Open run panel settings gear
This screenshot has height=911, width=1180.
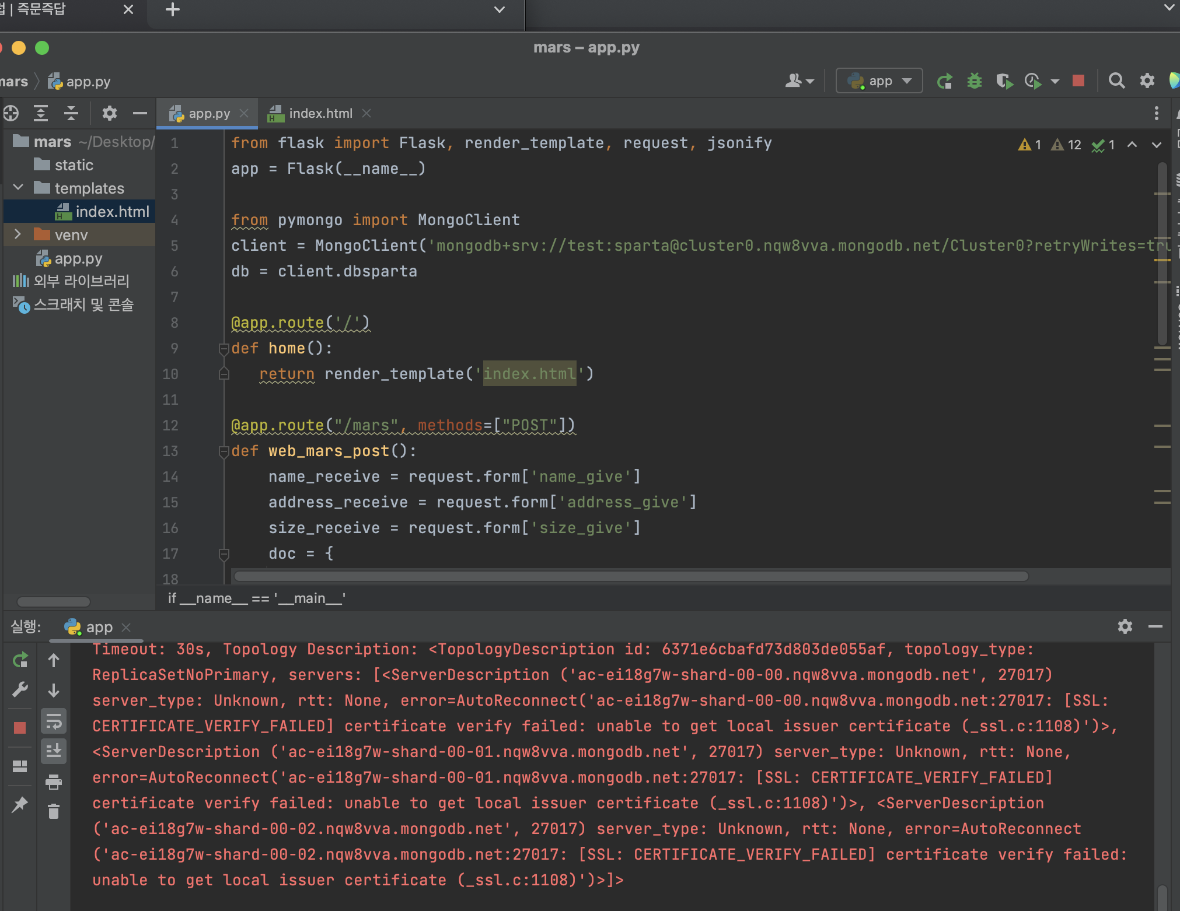coord(1125,626)
